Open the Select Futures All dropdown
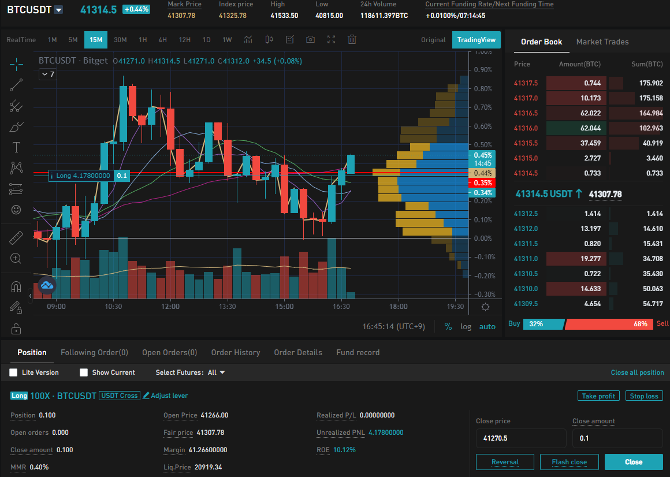670x477 pixels. (x=216, y=372)
